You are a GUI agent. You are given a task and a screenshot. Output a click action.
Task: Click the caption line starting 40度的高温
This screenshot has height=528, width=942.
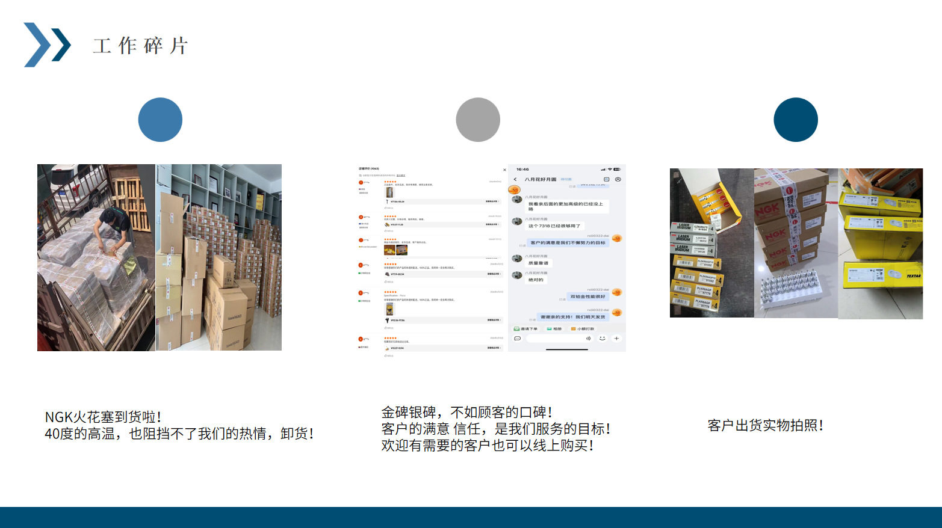(x=179, y=434)
